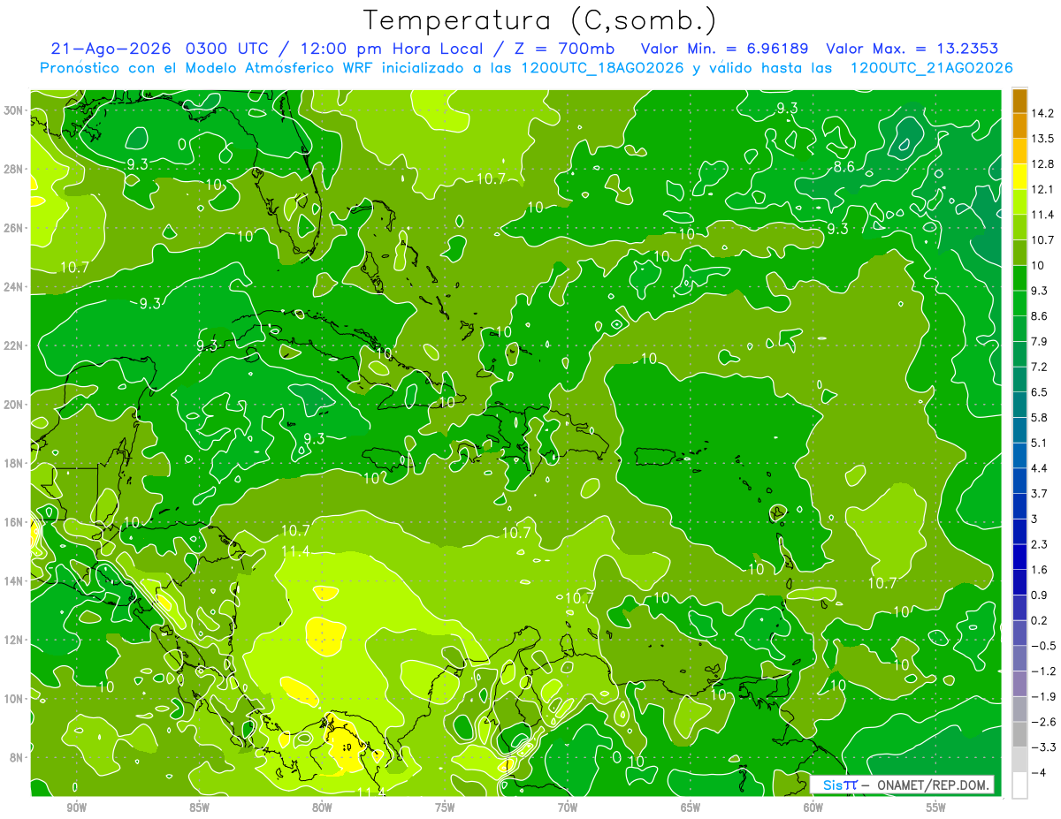
Task: Click the '12.1' label on the color scale
Action: [x=1043, y=189]
